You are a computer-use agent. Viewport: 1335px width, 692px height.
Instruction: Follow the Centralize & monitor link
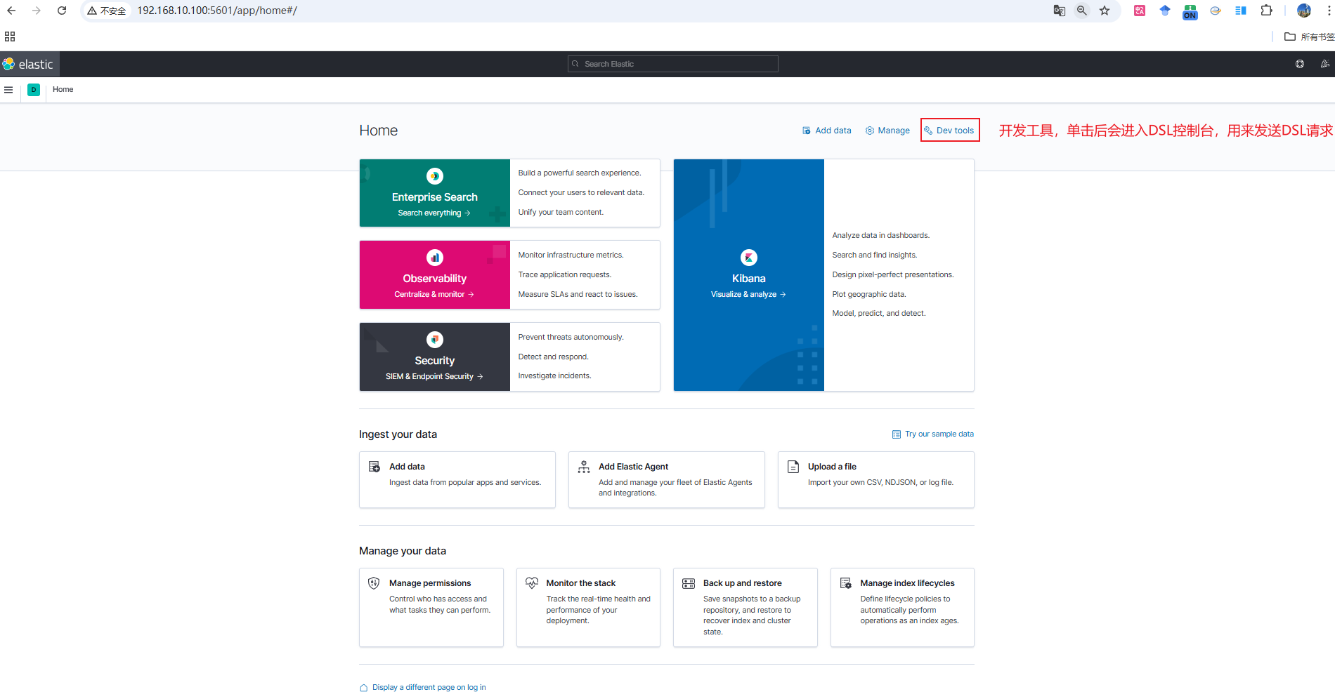click(434, 295)
